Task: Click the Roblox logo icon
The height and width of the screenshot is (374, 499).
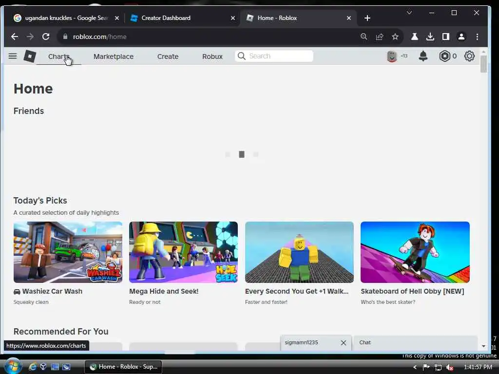Action: [x=30, y=56]
